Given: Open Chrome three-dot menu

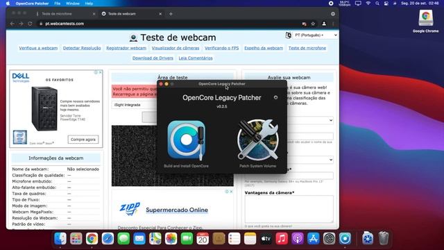Looking at the screenshot, I should click(x=333, y=24).
